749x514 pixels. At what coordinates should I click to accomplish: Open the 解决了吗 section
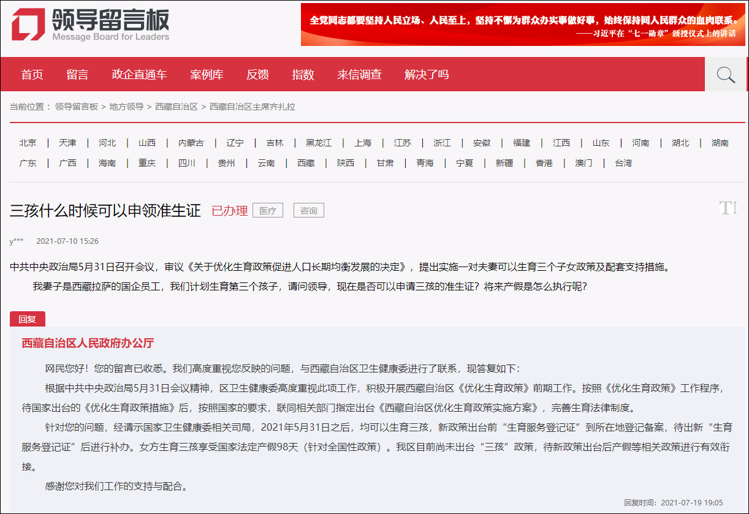pyautogui.click(x=426, y=74)
